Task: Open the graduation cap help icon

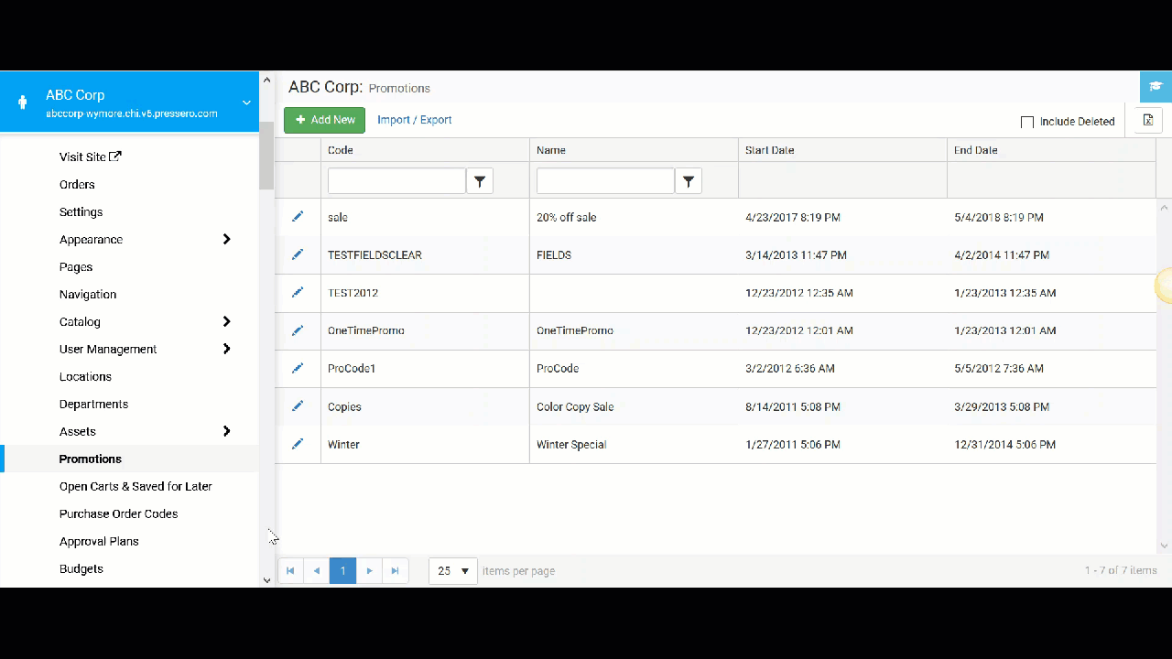Action: tap(1156, 86)
